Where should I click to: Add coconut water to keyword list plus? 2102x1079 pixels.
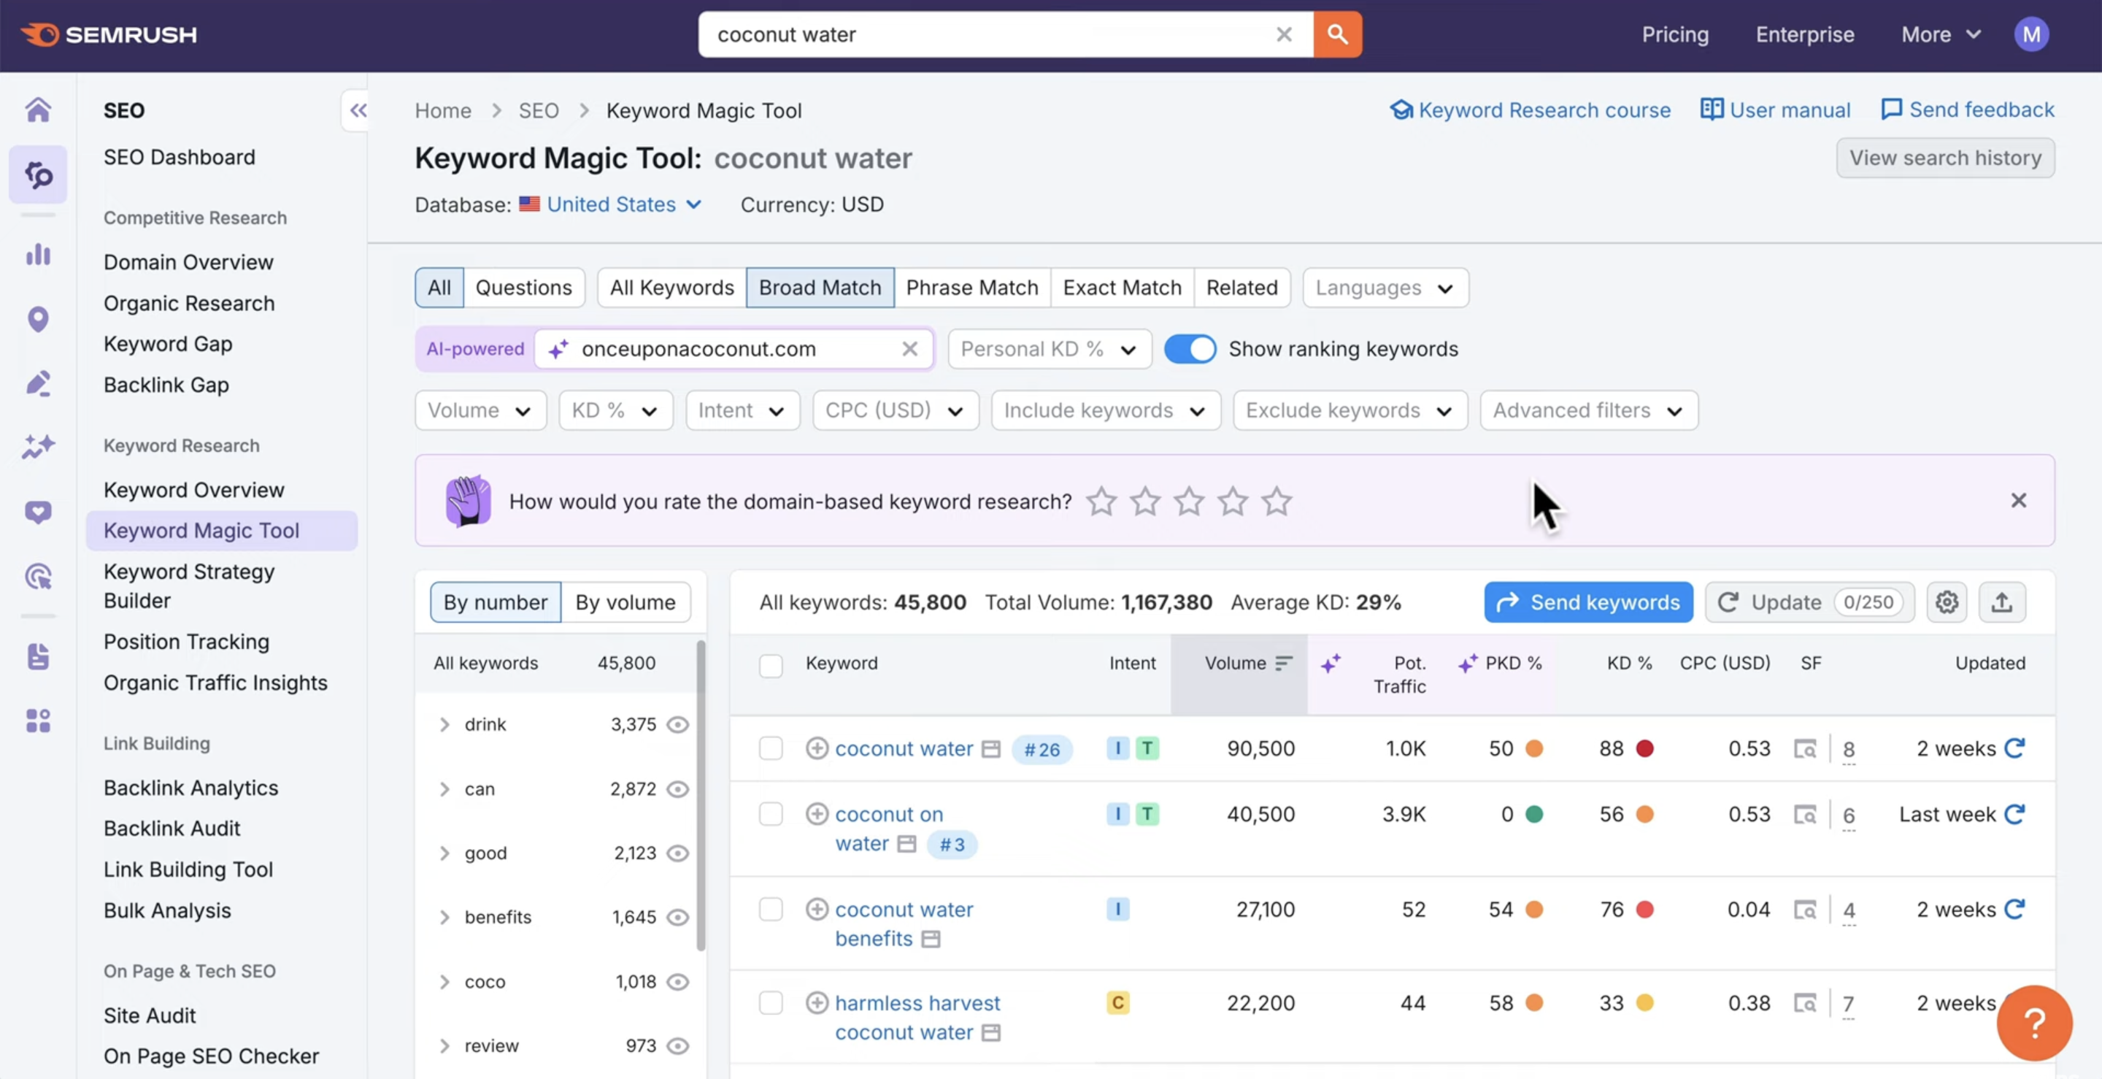click(x=817, y=748)
